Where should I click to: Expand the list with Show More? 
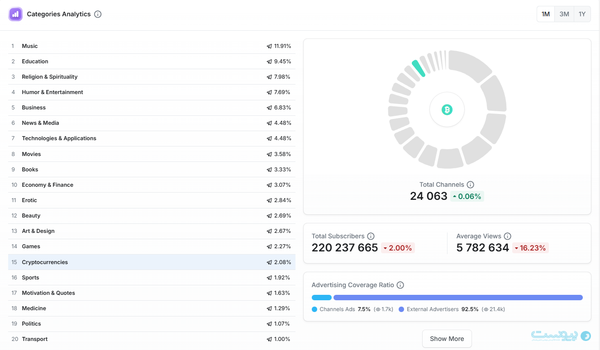(x=447, y=339)
